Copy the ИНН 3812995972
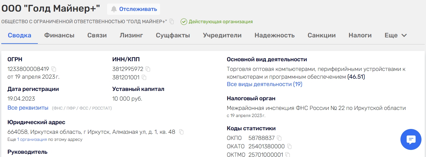This screenshot has width=426, height=157. pos(148,69)
